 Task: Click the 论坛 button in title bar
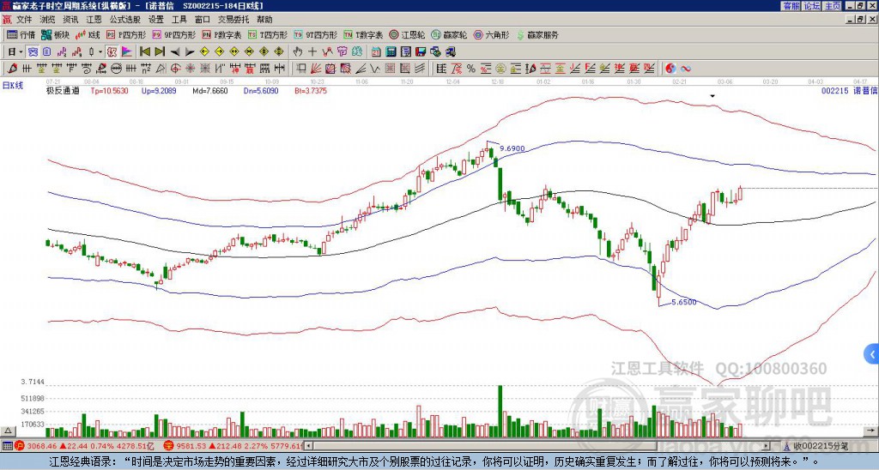[x=811, y=6]
